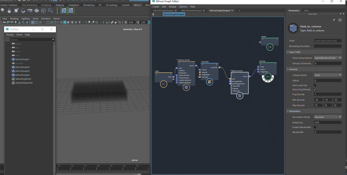Collapse the Input Field section
This screenshot has width=347, height=175.
click(x=288, y=52)
